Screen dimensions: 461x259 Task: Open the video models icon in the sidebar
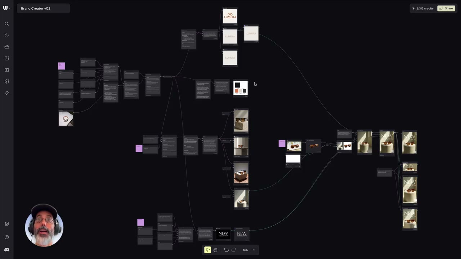[6, 70]
